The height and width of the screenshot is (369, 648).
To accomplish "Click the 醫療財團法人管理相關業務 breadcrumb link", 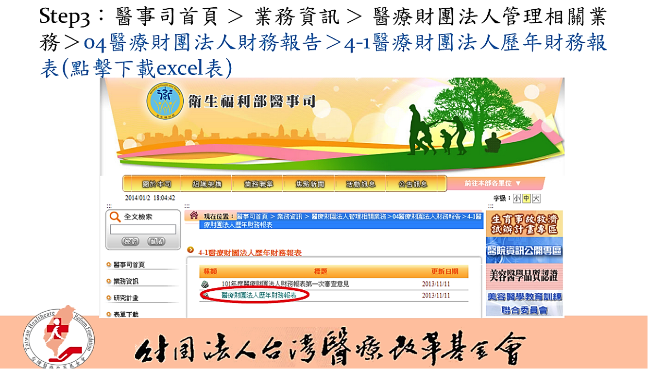I will point(348,216).
